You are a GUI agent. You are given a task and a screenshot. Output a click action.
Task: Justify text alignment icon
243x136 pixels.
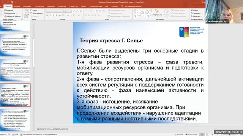pyautogui.click(x=95, y=15)
